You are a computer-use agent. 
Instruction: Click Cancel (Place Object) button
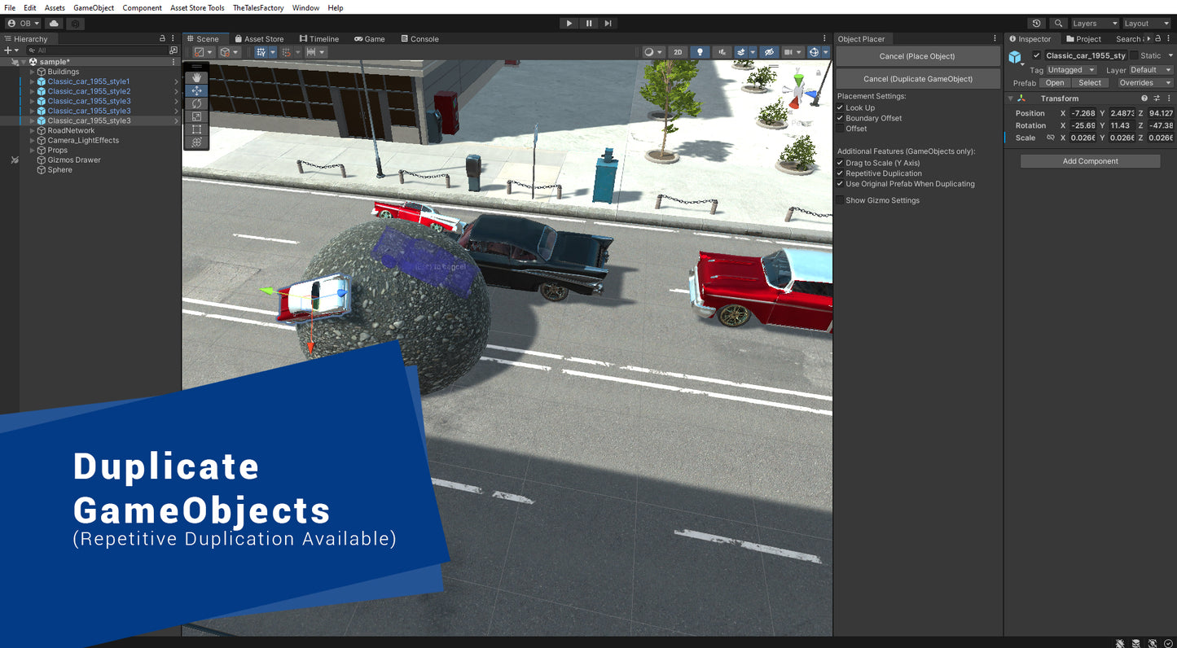coord(917,56)
